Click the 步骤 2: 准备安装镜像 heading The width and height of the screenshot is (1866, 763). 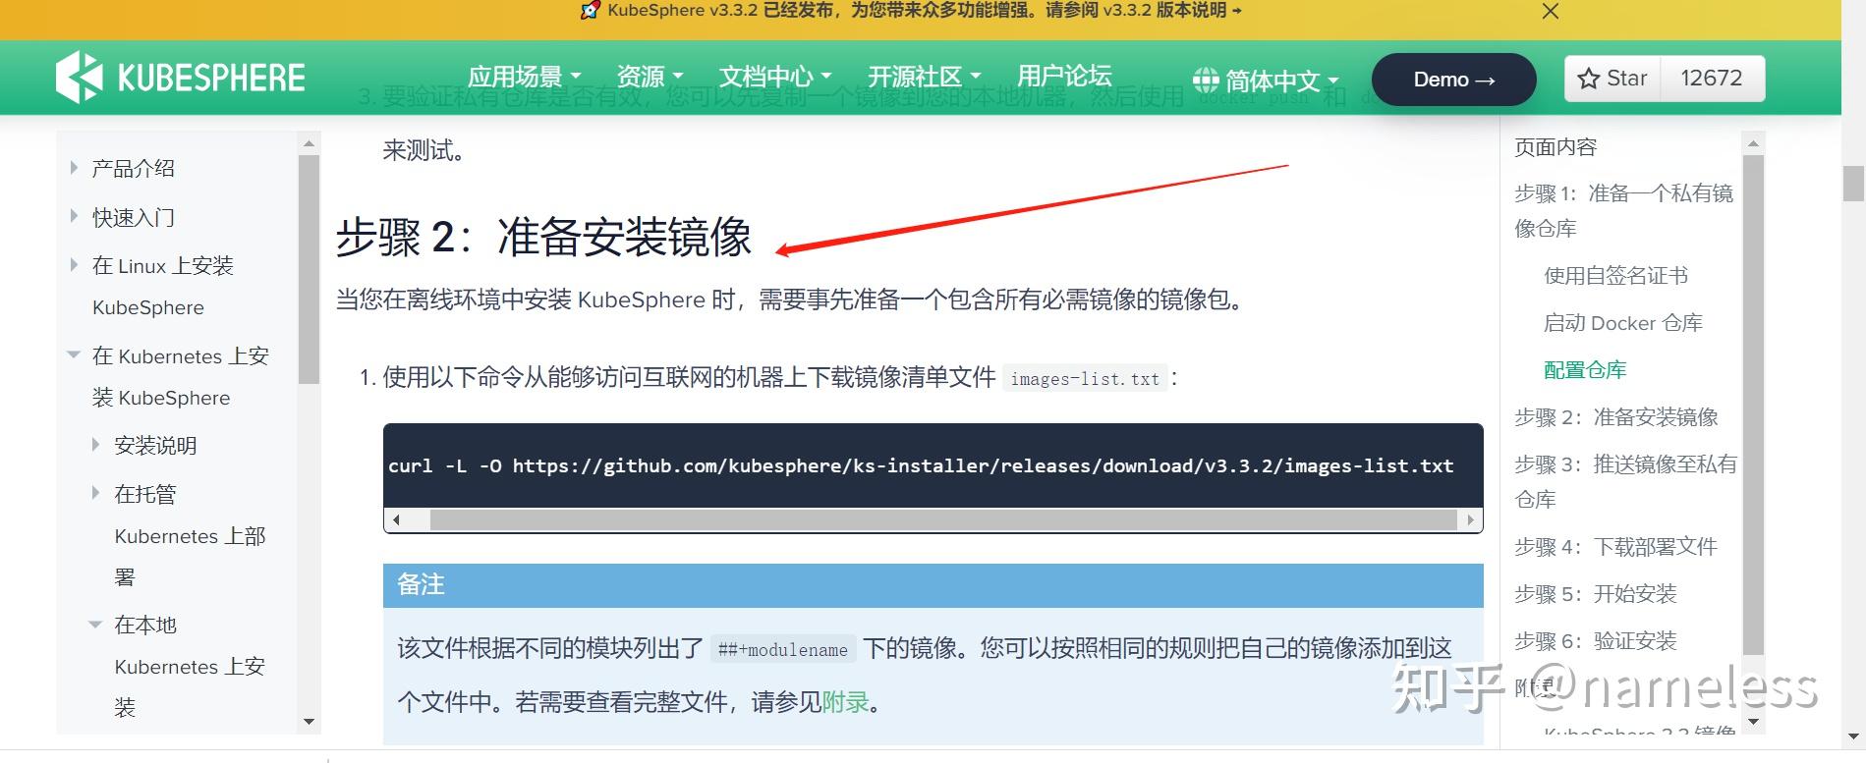coord(543,238)
